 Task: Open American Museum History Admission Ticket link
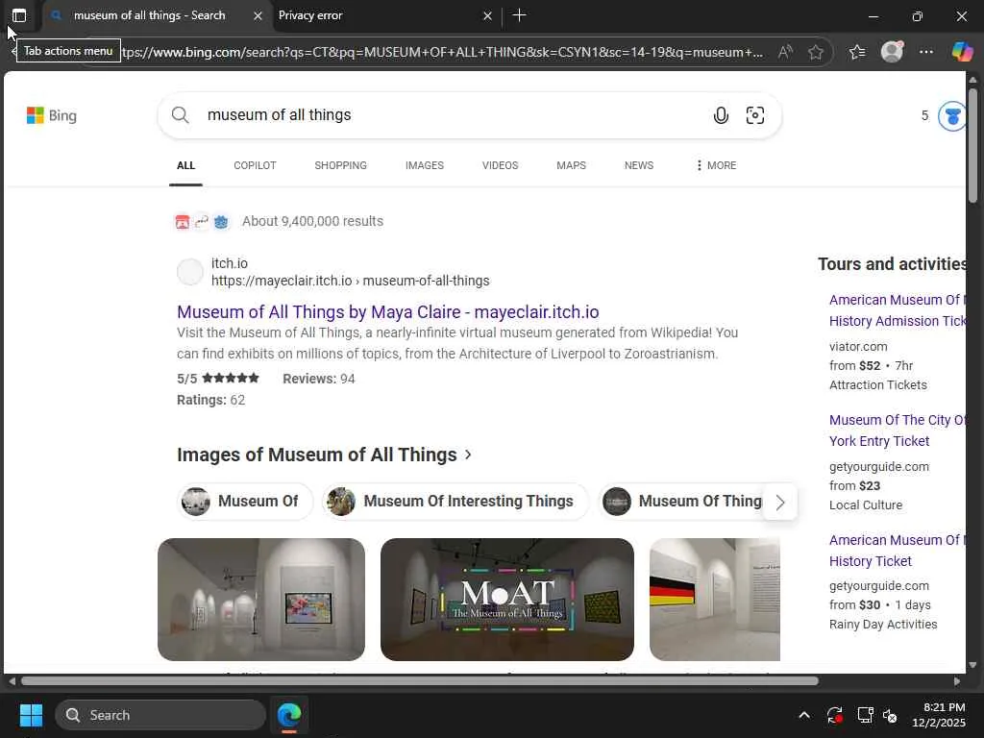point(898,310)
